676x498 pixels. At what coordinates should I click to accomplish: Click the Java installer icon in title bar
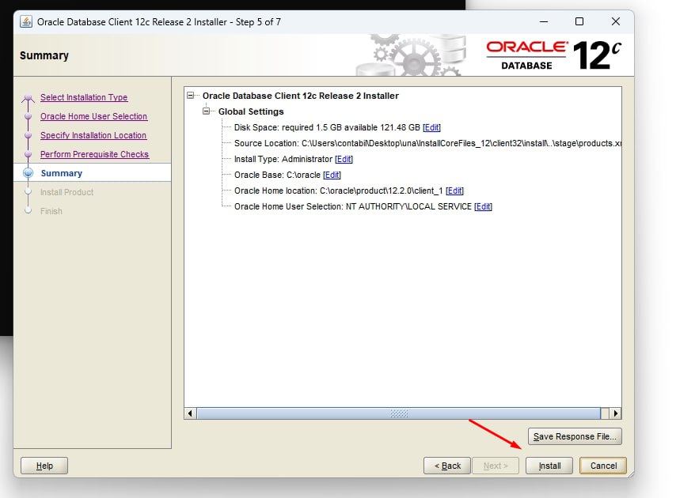coord(26,21)
